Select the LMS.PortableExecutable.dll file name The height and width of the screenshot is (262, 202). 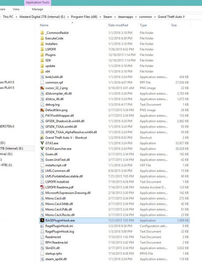click(64, 176)
